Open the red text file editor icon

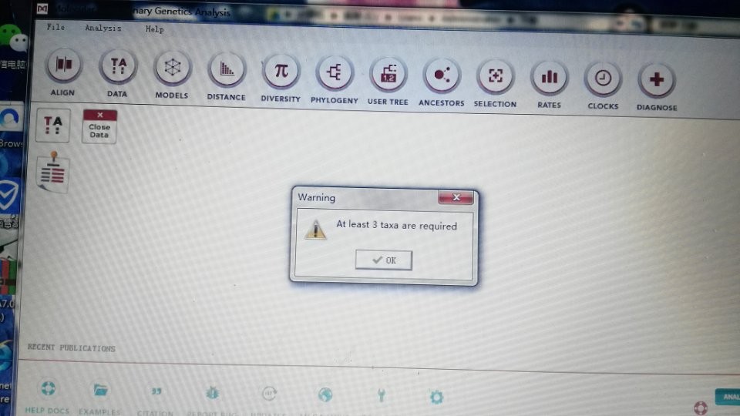click(x=52, y=173)
